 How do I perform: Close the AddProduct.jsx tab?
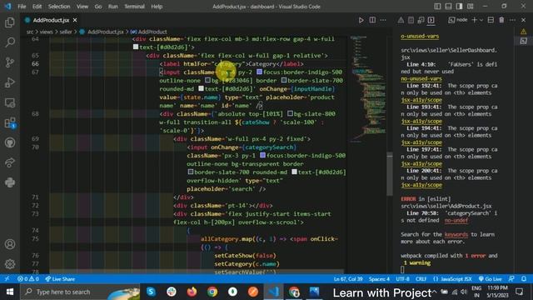coord(75,20)
